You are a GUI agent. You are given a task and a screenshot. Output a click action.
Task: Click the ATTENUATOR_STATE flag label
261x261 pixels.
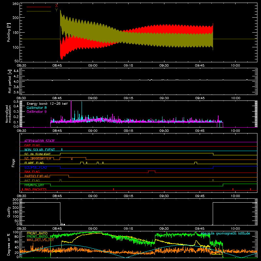(x=39, y=141)
